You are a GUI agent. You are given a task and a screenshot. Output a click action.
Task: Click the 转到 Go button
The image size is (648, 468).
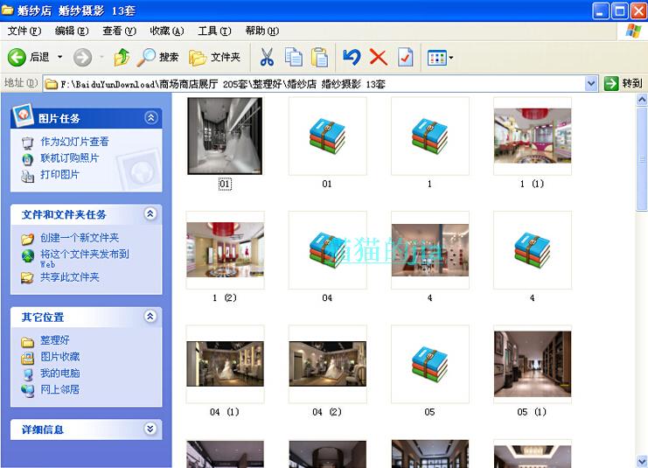pyautogui.click(x=624, y=84)
